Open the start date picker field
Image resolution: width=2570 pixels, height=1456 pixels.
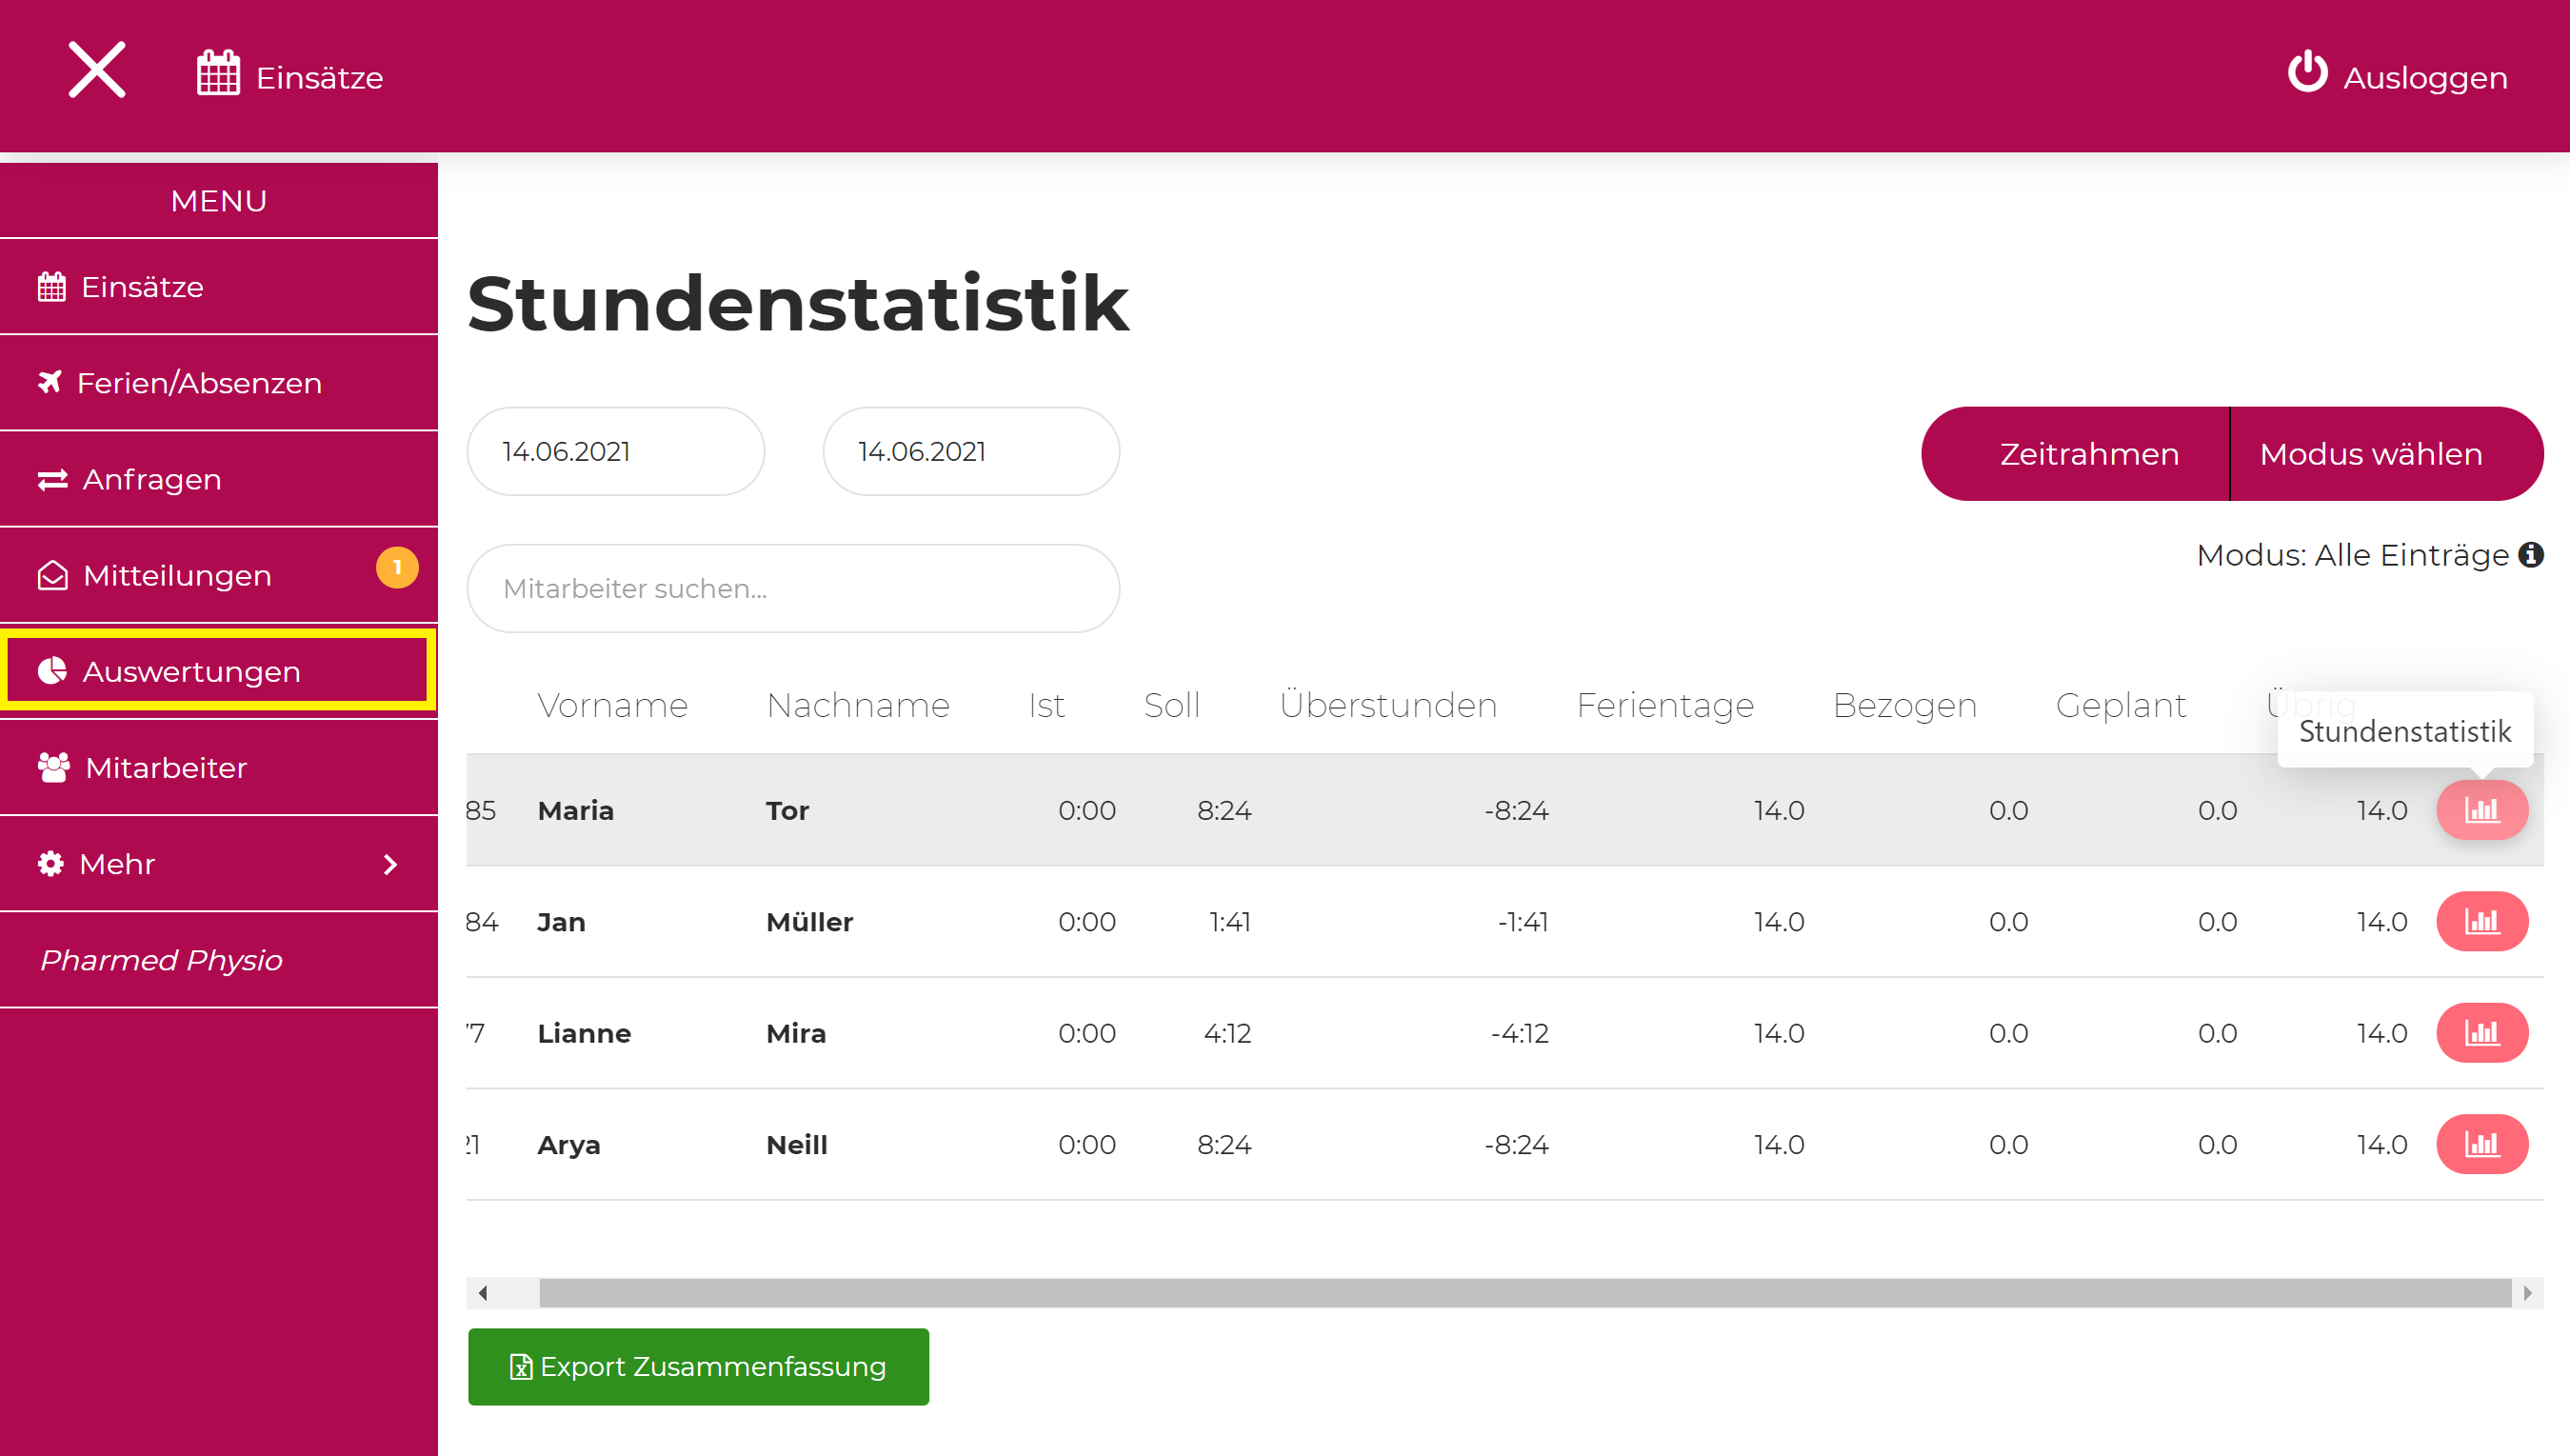(615, 452)
